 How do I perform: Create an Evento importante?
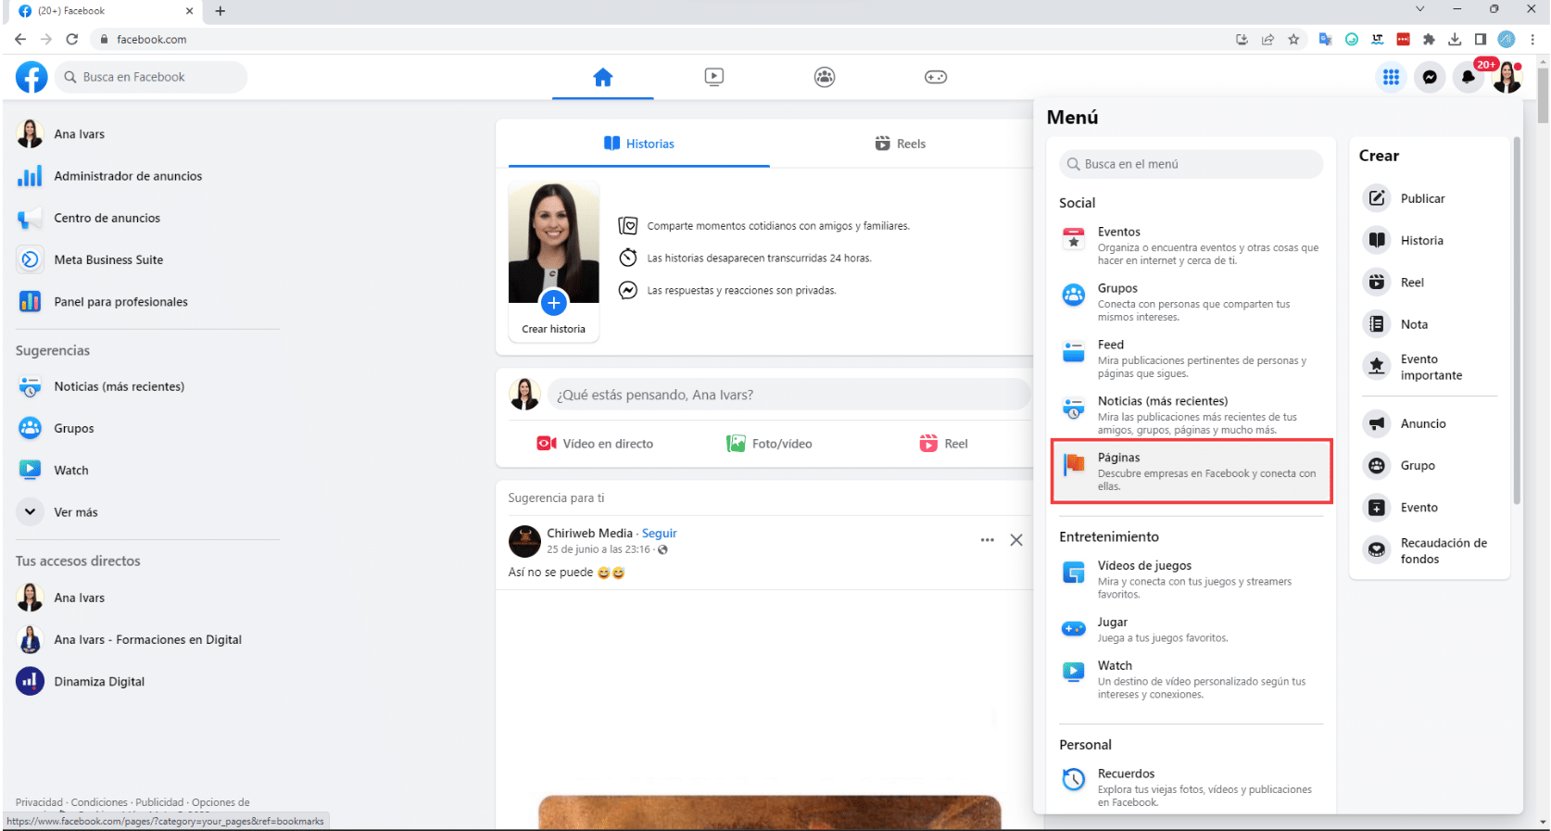(1430, 367)
